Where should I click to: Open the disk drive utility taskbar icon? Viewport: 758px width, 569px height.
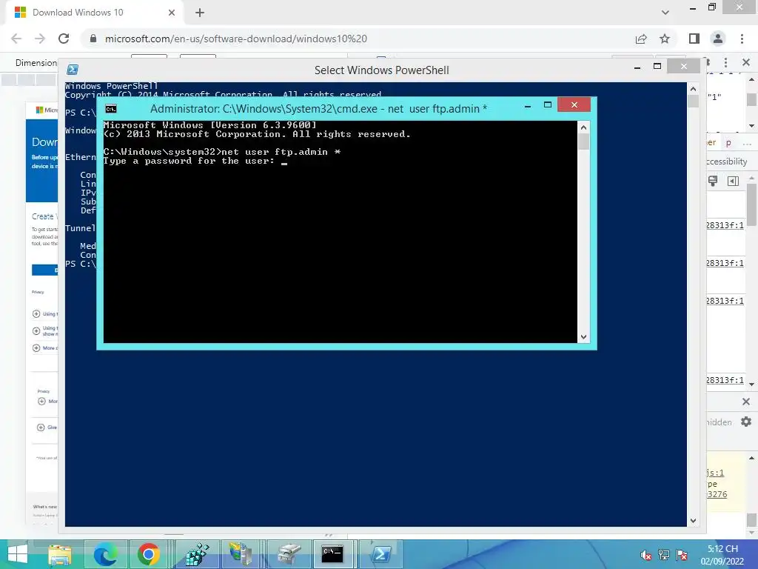(x=289, y=554)
